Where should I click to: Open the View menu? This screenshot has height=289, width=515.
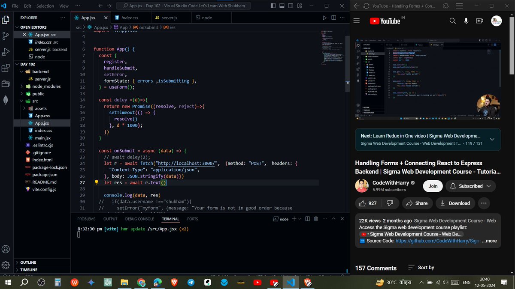[64, 6]
